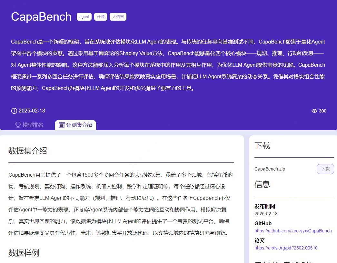Image resolution: width=337 pixels, height=263 pixels.
Task: Click the trophy icon on 模型排名 tab
Action: pos(18,125)
